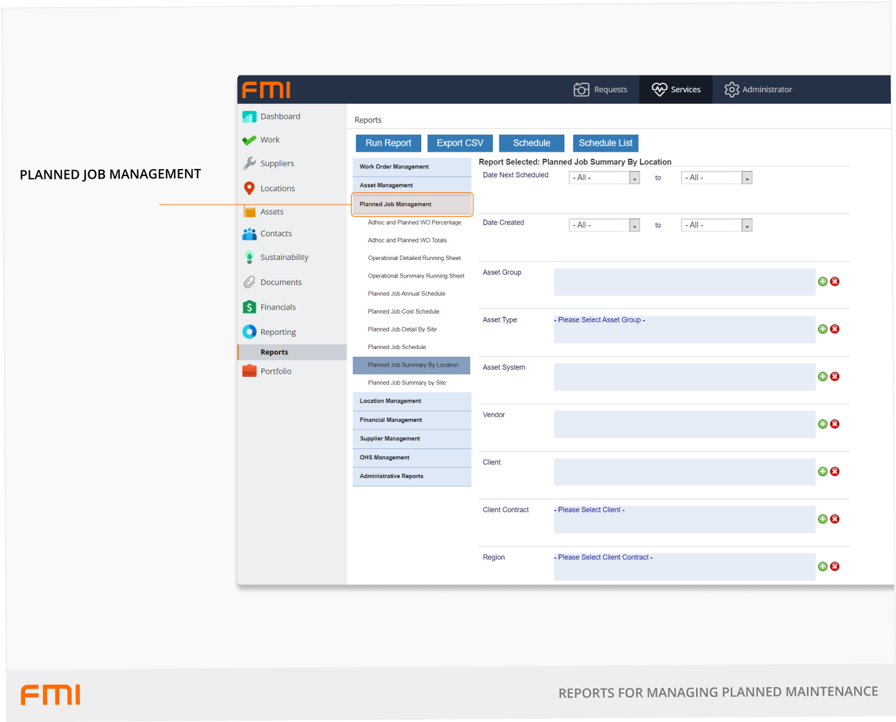The width and height of the screenshot is (896, 722).
Task: Click the Asset System input field
Action: (x=684, y=377)
